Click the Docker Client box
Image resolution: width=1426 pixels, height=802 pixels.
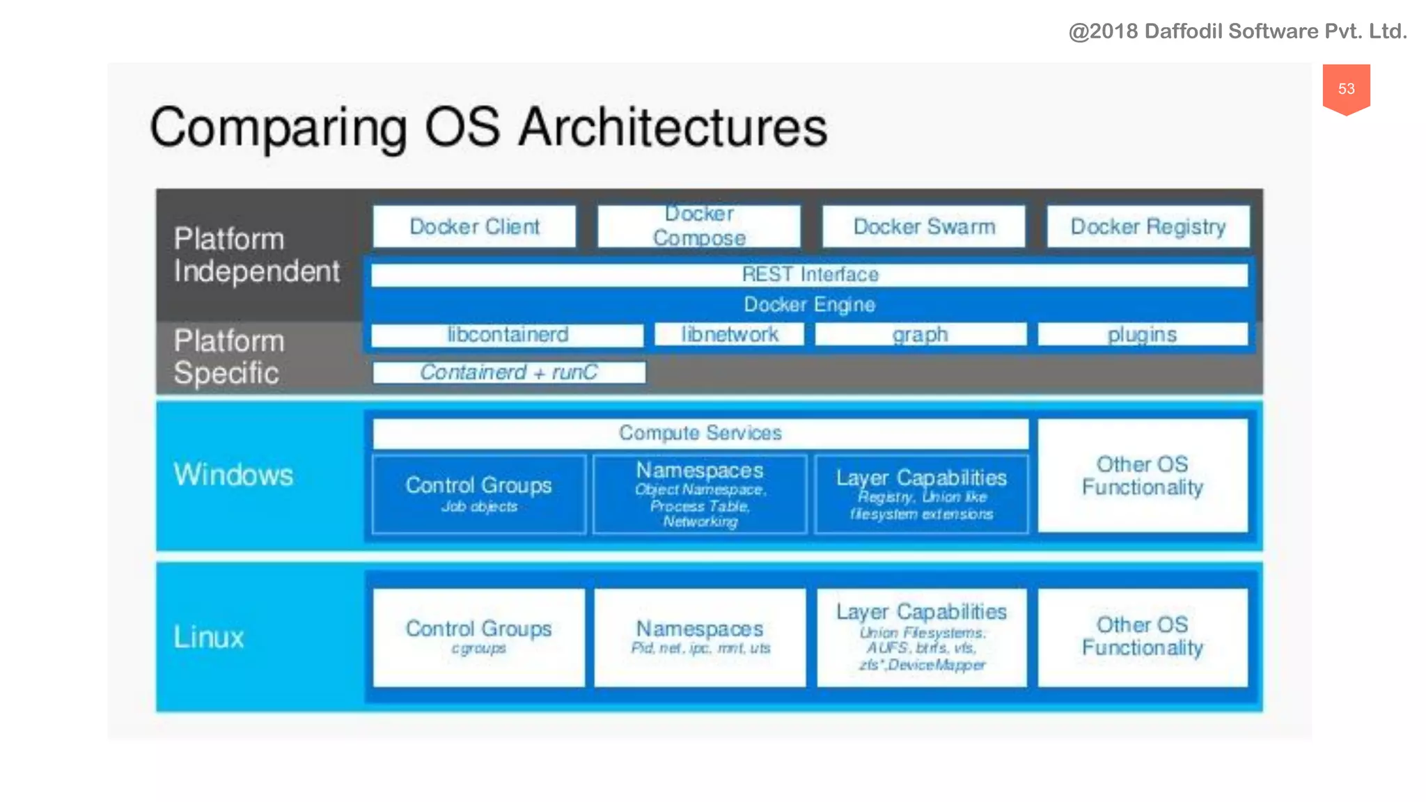(x=474, y=226)
